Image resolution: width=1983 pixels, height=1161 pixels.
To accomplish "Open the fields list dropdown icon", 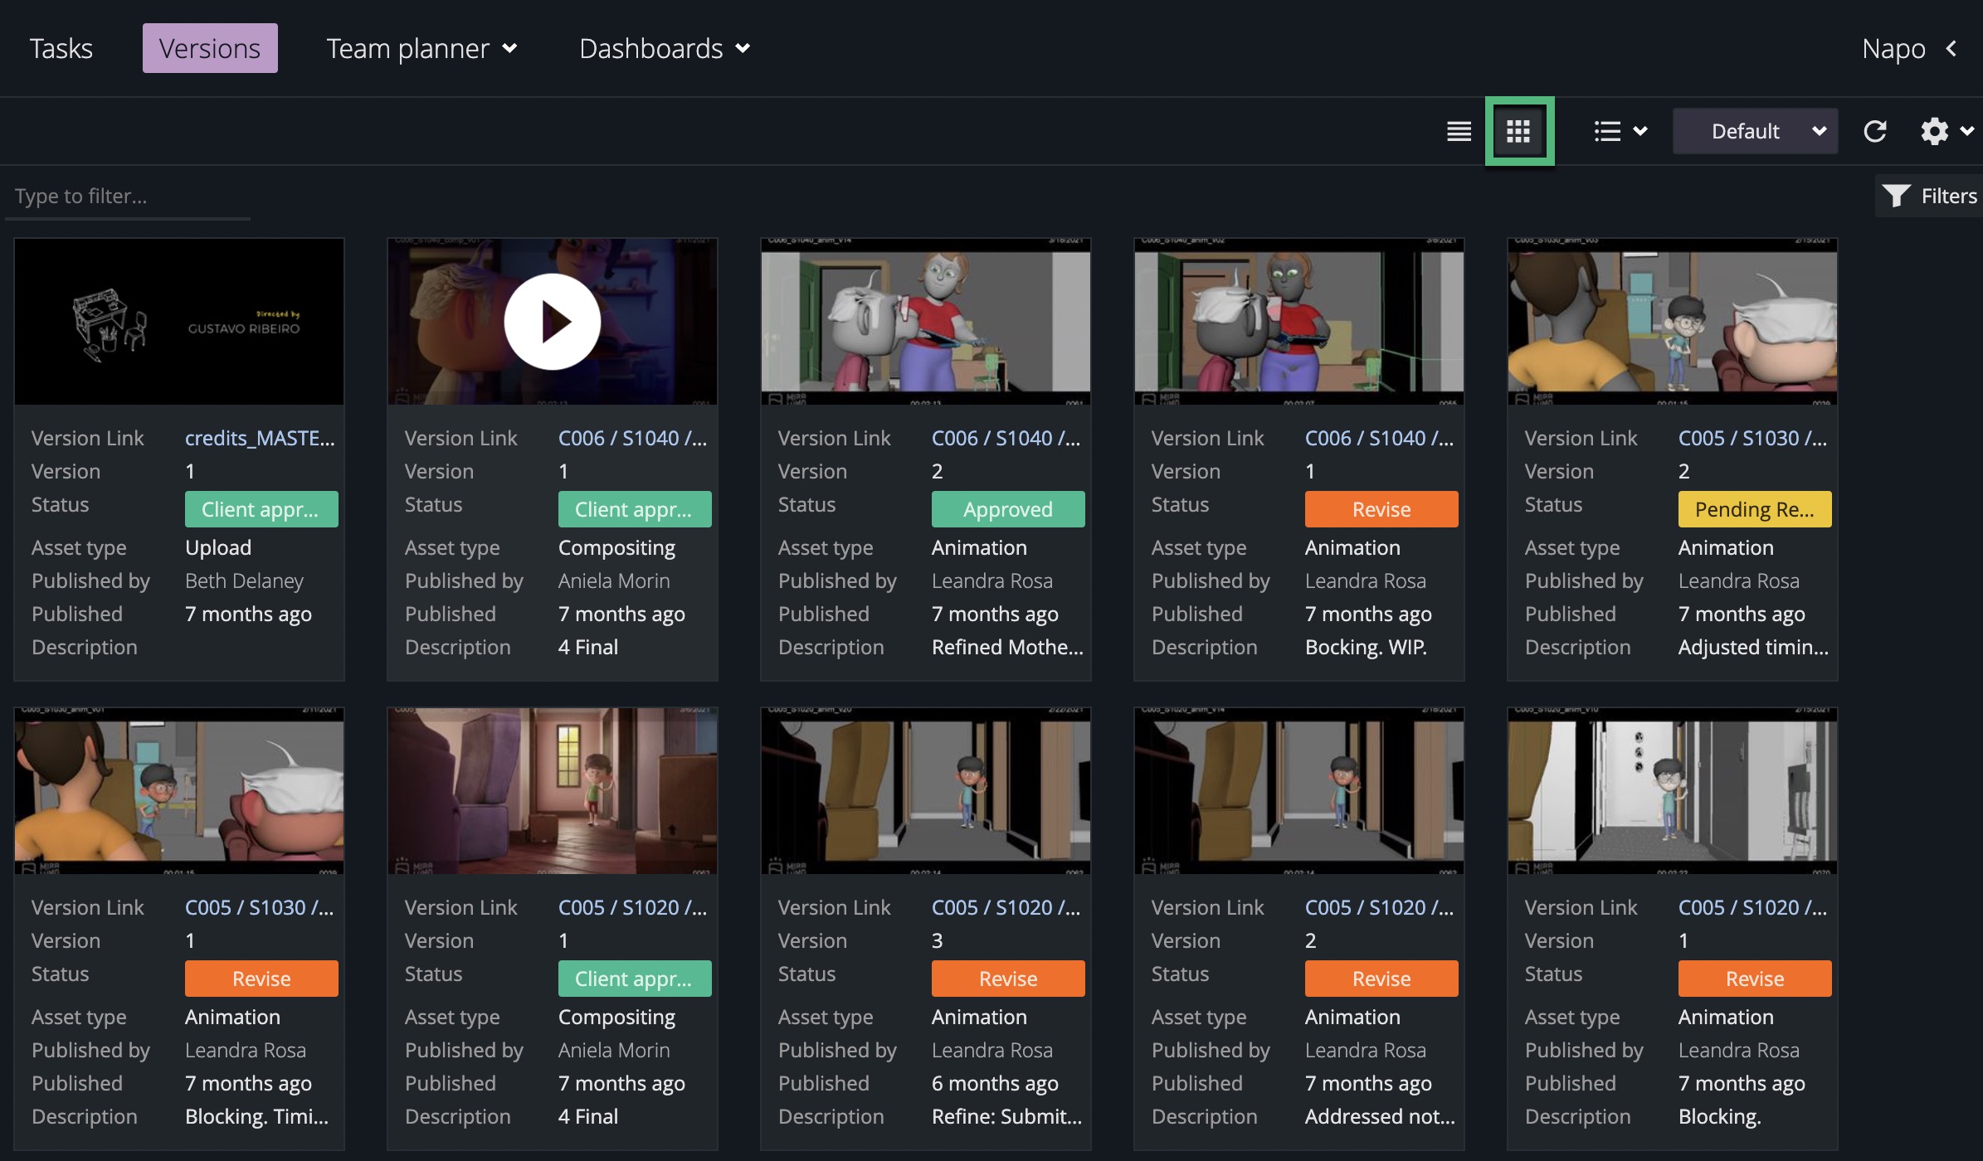I will [1620, 131].
